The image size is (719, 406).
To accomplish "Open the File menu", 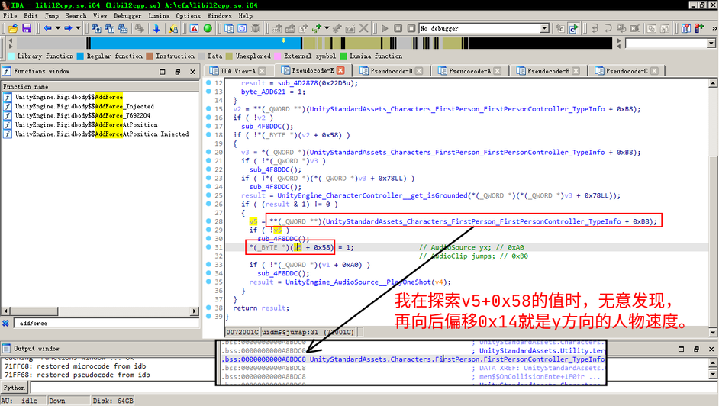I will point(10,15).
